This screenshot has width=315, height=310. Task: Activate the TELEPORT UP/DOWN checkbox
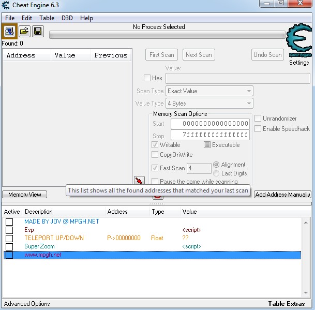tap(9, 238)
